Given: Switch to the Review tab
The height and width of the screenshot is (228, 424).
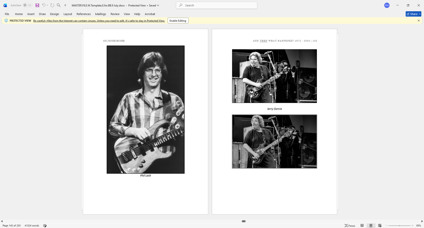Looking at the screenshot, I should click(x=115, y=14).
